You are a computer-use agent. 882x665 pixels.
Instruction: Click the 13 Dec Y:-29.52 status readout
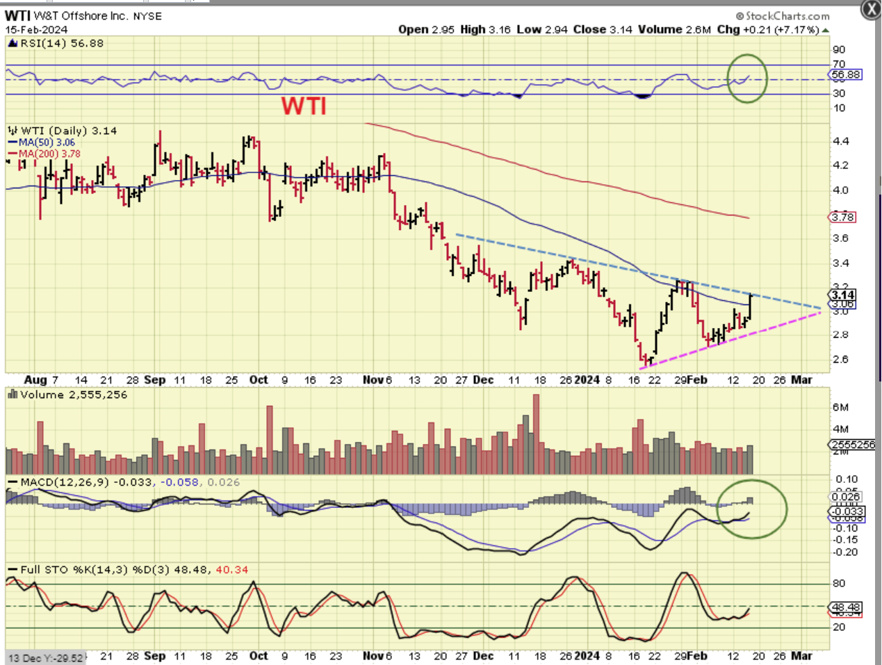(x=46, y=658)
